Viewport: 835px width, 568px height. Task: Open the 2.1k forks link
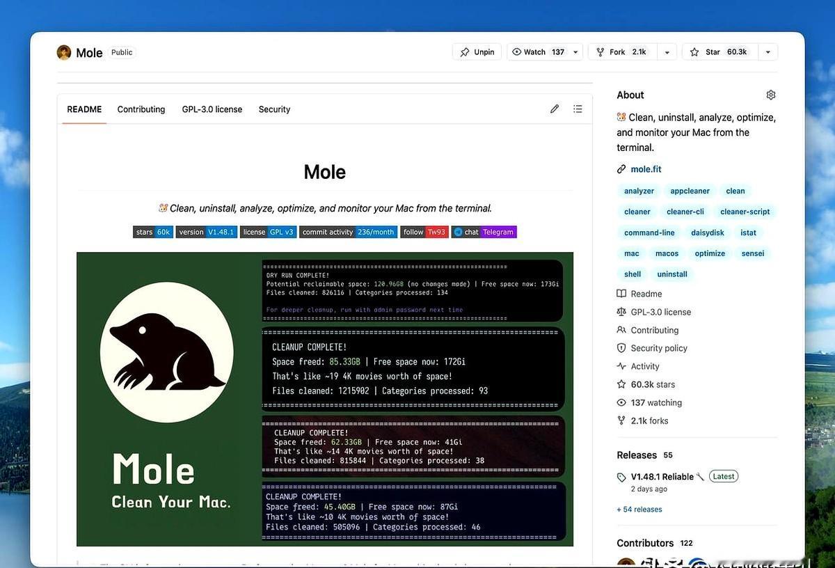coord(642,420)
